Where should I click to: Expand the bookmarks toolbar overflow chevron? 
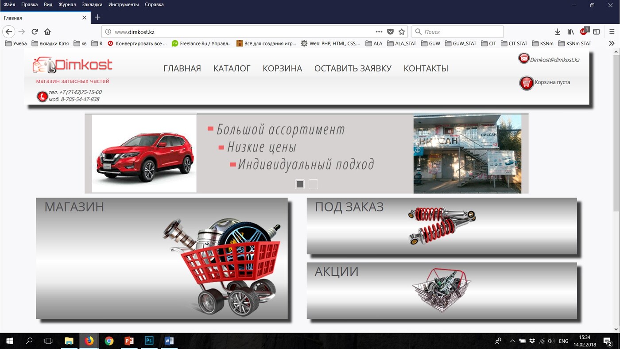pyautogui.click(x=612, y=43)
